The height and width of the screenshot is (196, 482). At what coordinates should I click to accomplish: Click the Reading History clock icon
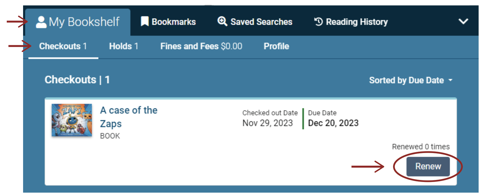[x=318, y=22]
